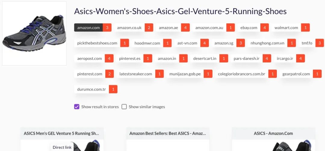The width and height of the screenshot is (325, 151).
Task: Filter by latestsneaker.com
Action: 135,74
